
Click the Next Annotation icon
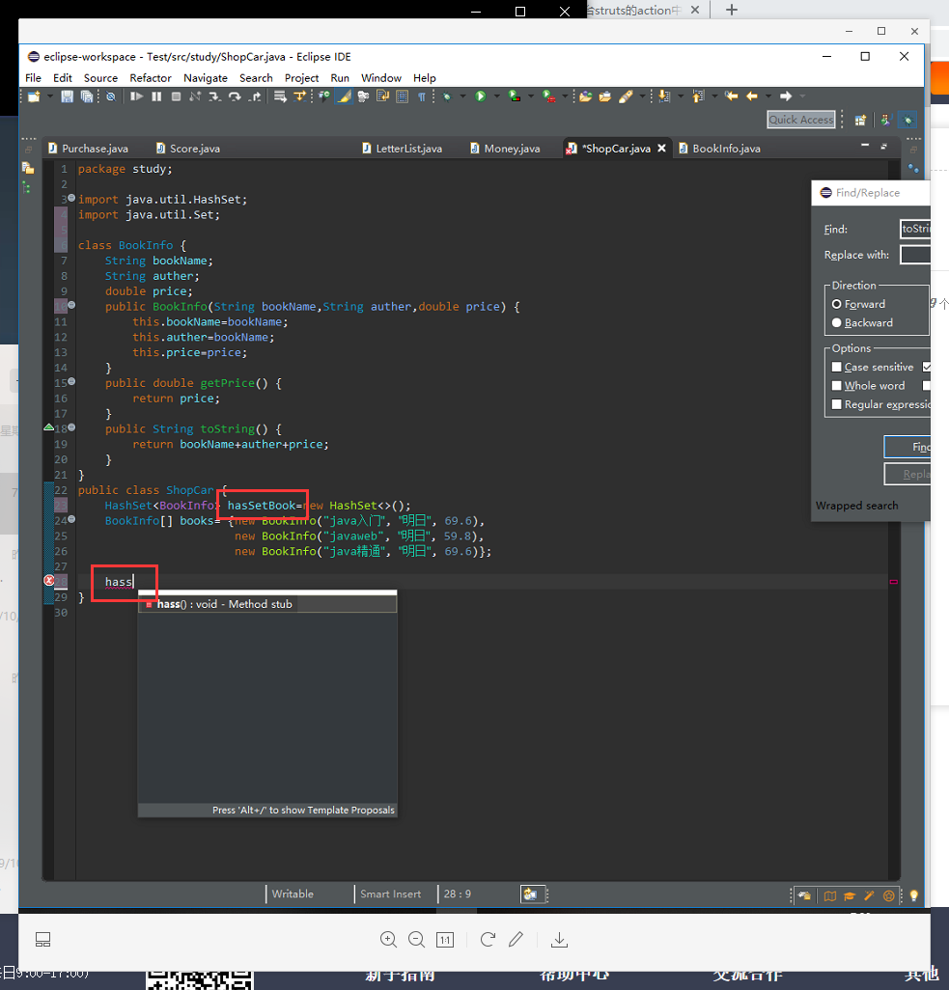coord(664,96)
